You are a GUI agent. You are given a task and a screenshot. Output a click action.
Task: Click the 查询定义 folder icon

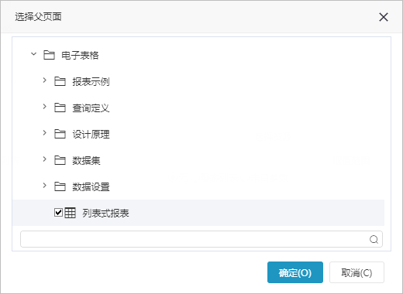60,108
